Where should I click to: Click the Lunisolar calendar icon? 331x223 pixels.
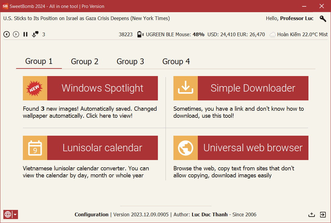(35, 148)
